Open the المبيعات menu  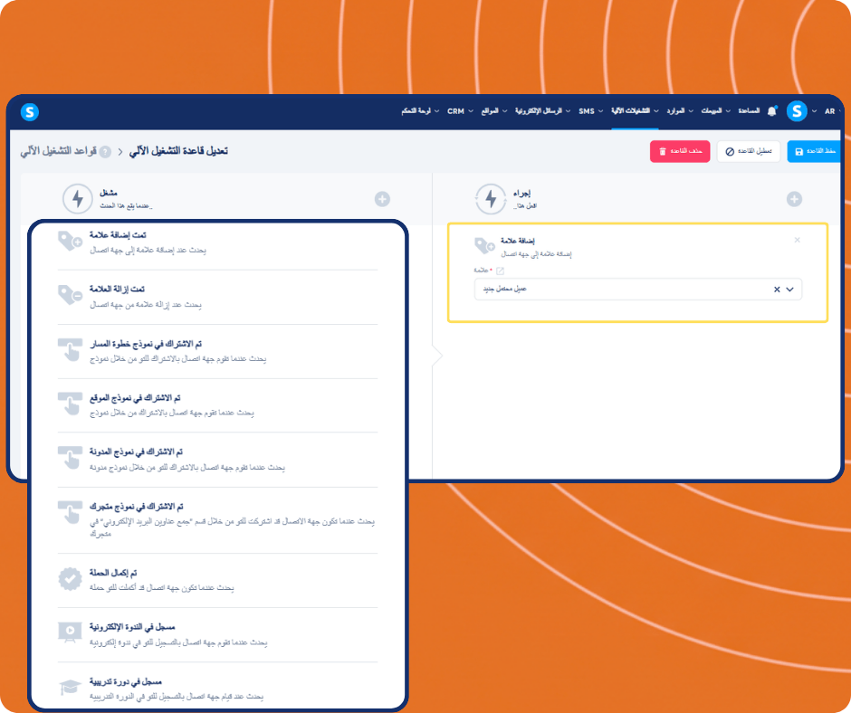pyautogui.click(x=715, y=111)
